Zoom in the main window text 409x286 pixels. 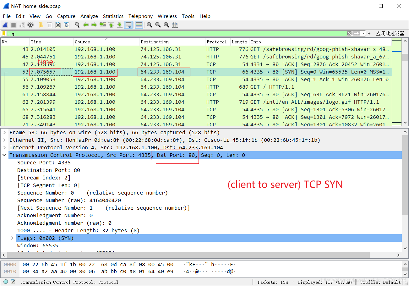150,25
